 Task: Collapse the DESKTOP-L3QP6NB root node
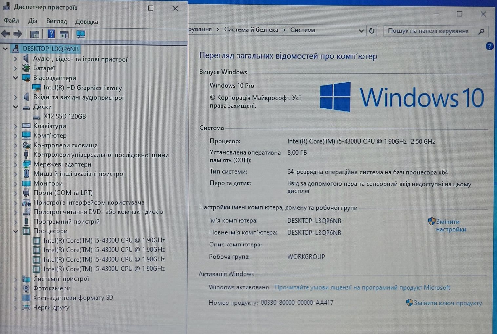[x=5, y=49]
